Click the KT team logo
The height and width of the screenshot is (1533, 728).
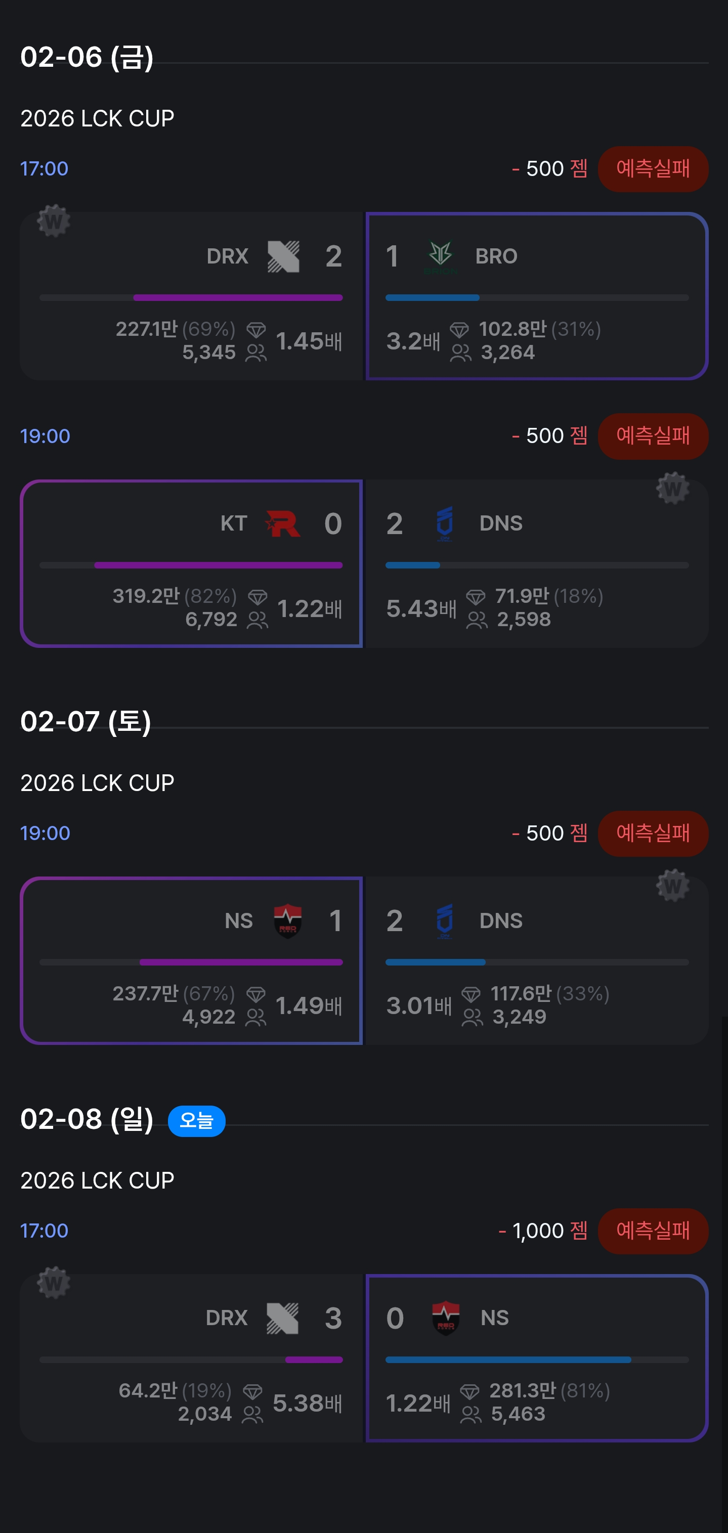point(283,523)
